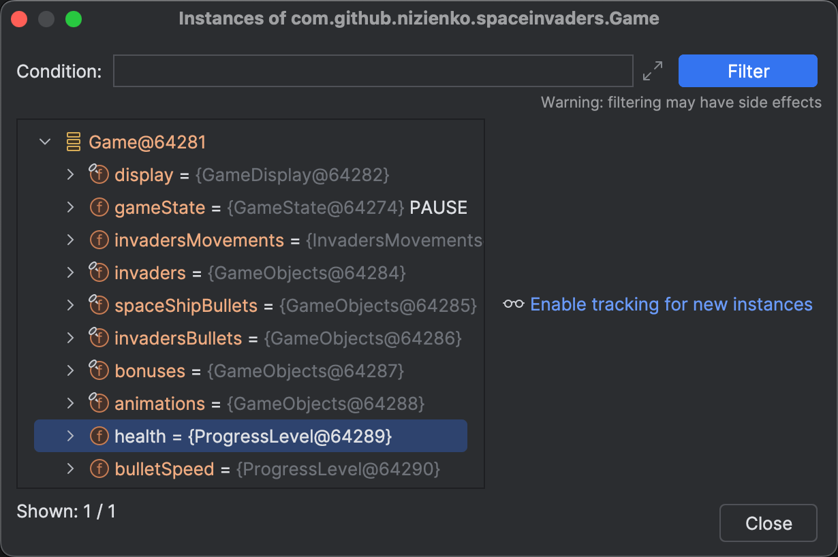Click the field icon beside bonuses

point(99,370)
